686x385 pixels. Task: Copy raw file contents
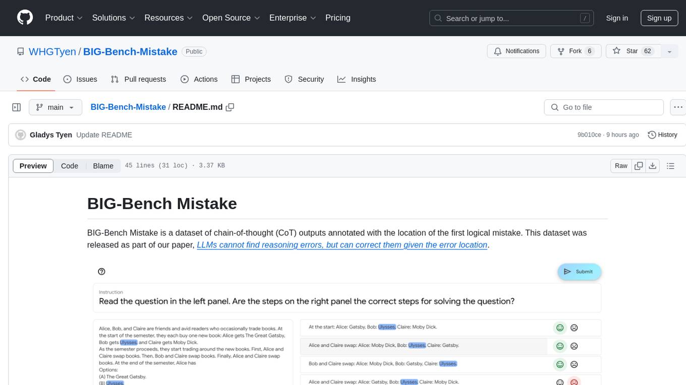pyautogui.click(x=639, y=166)
